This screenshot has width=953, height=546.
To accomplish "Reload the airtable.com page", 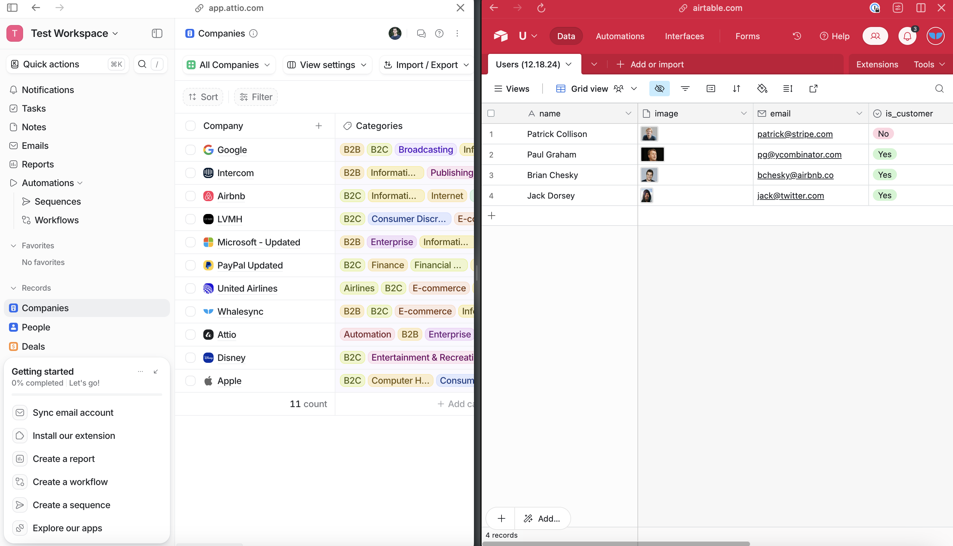I will (541, 8).
